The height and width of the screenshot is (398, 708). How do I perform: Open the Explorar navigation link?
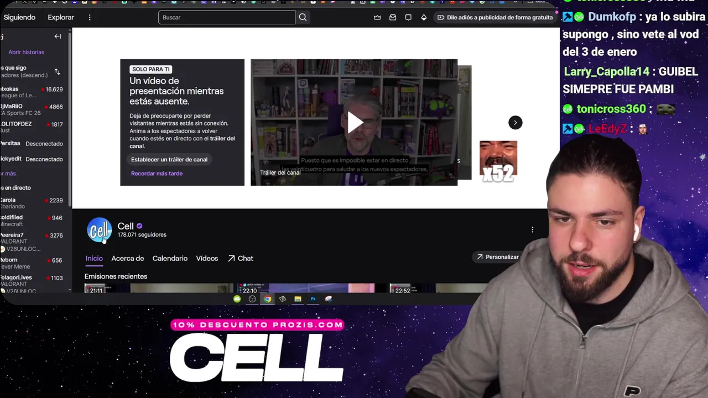tap(61, 17)
